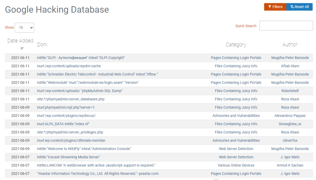Open the server_privileges.php dork link
Image resolution: width=316 pixels, height=180 pixels.
(x=70, y=132)
